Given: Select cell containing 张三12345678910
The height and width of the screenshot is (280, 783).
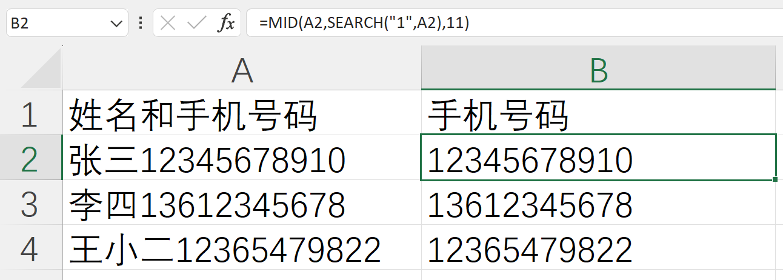Looking at the screenshot, I should click(x=242, y=158).
